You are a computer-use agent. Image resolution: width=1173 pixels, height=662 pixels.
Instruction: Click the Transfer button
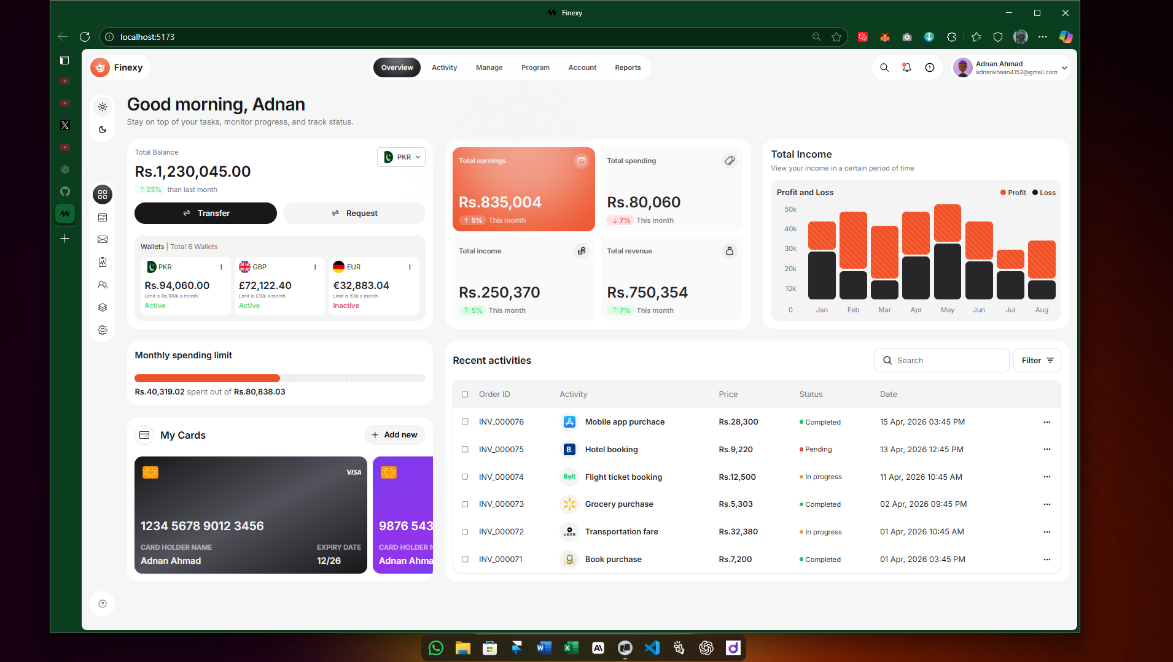tap(206, 213)
